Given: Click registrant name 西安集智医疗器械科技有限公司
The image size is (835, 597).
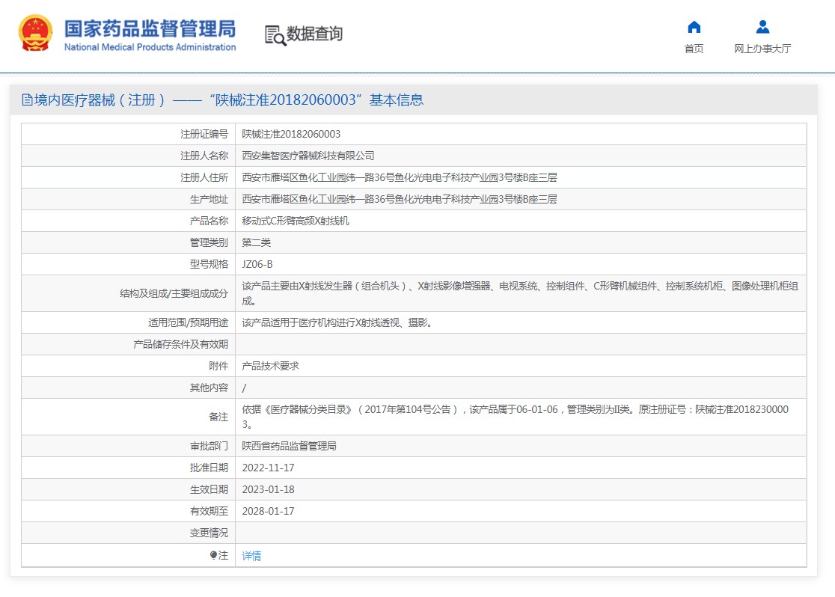Looking at the screenshot, I should point(308,156).
